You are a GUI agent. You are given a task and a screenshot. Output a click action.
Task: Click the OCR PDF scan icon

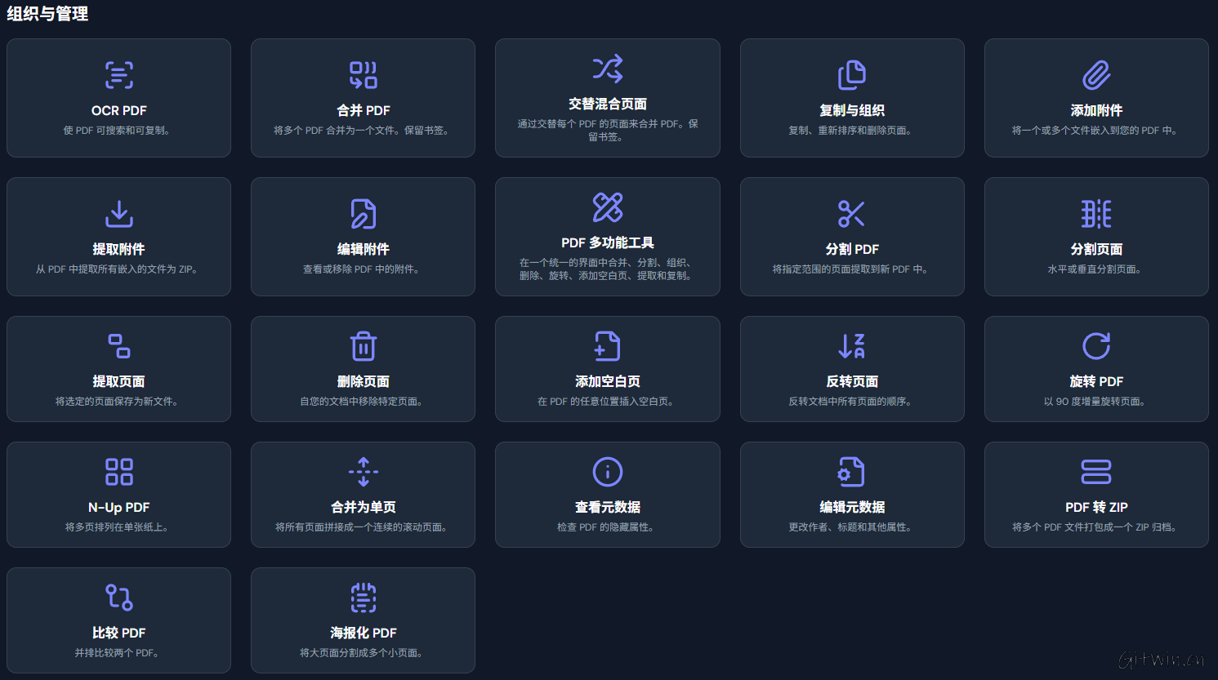pyautogui.click(x=118, y=75)
